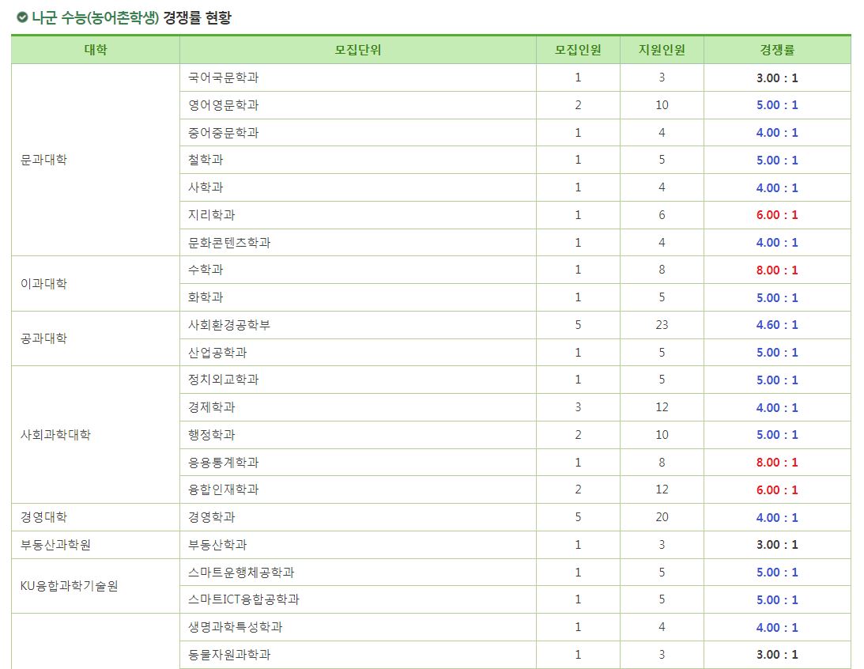Click the '경제학과' department name
864x669 pixels.
pyautogui.click(x=212, y=407)
